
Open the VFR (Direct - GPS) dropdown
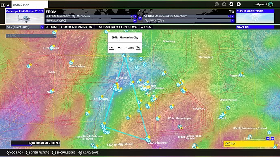point(25,27)
